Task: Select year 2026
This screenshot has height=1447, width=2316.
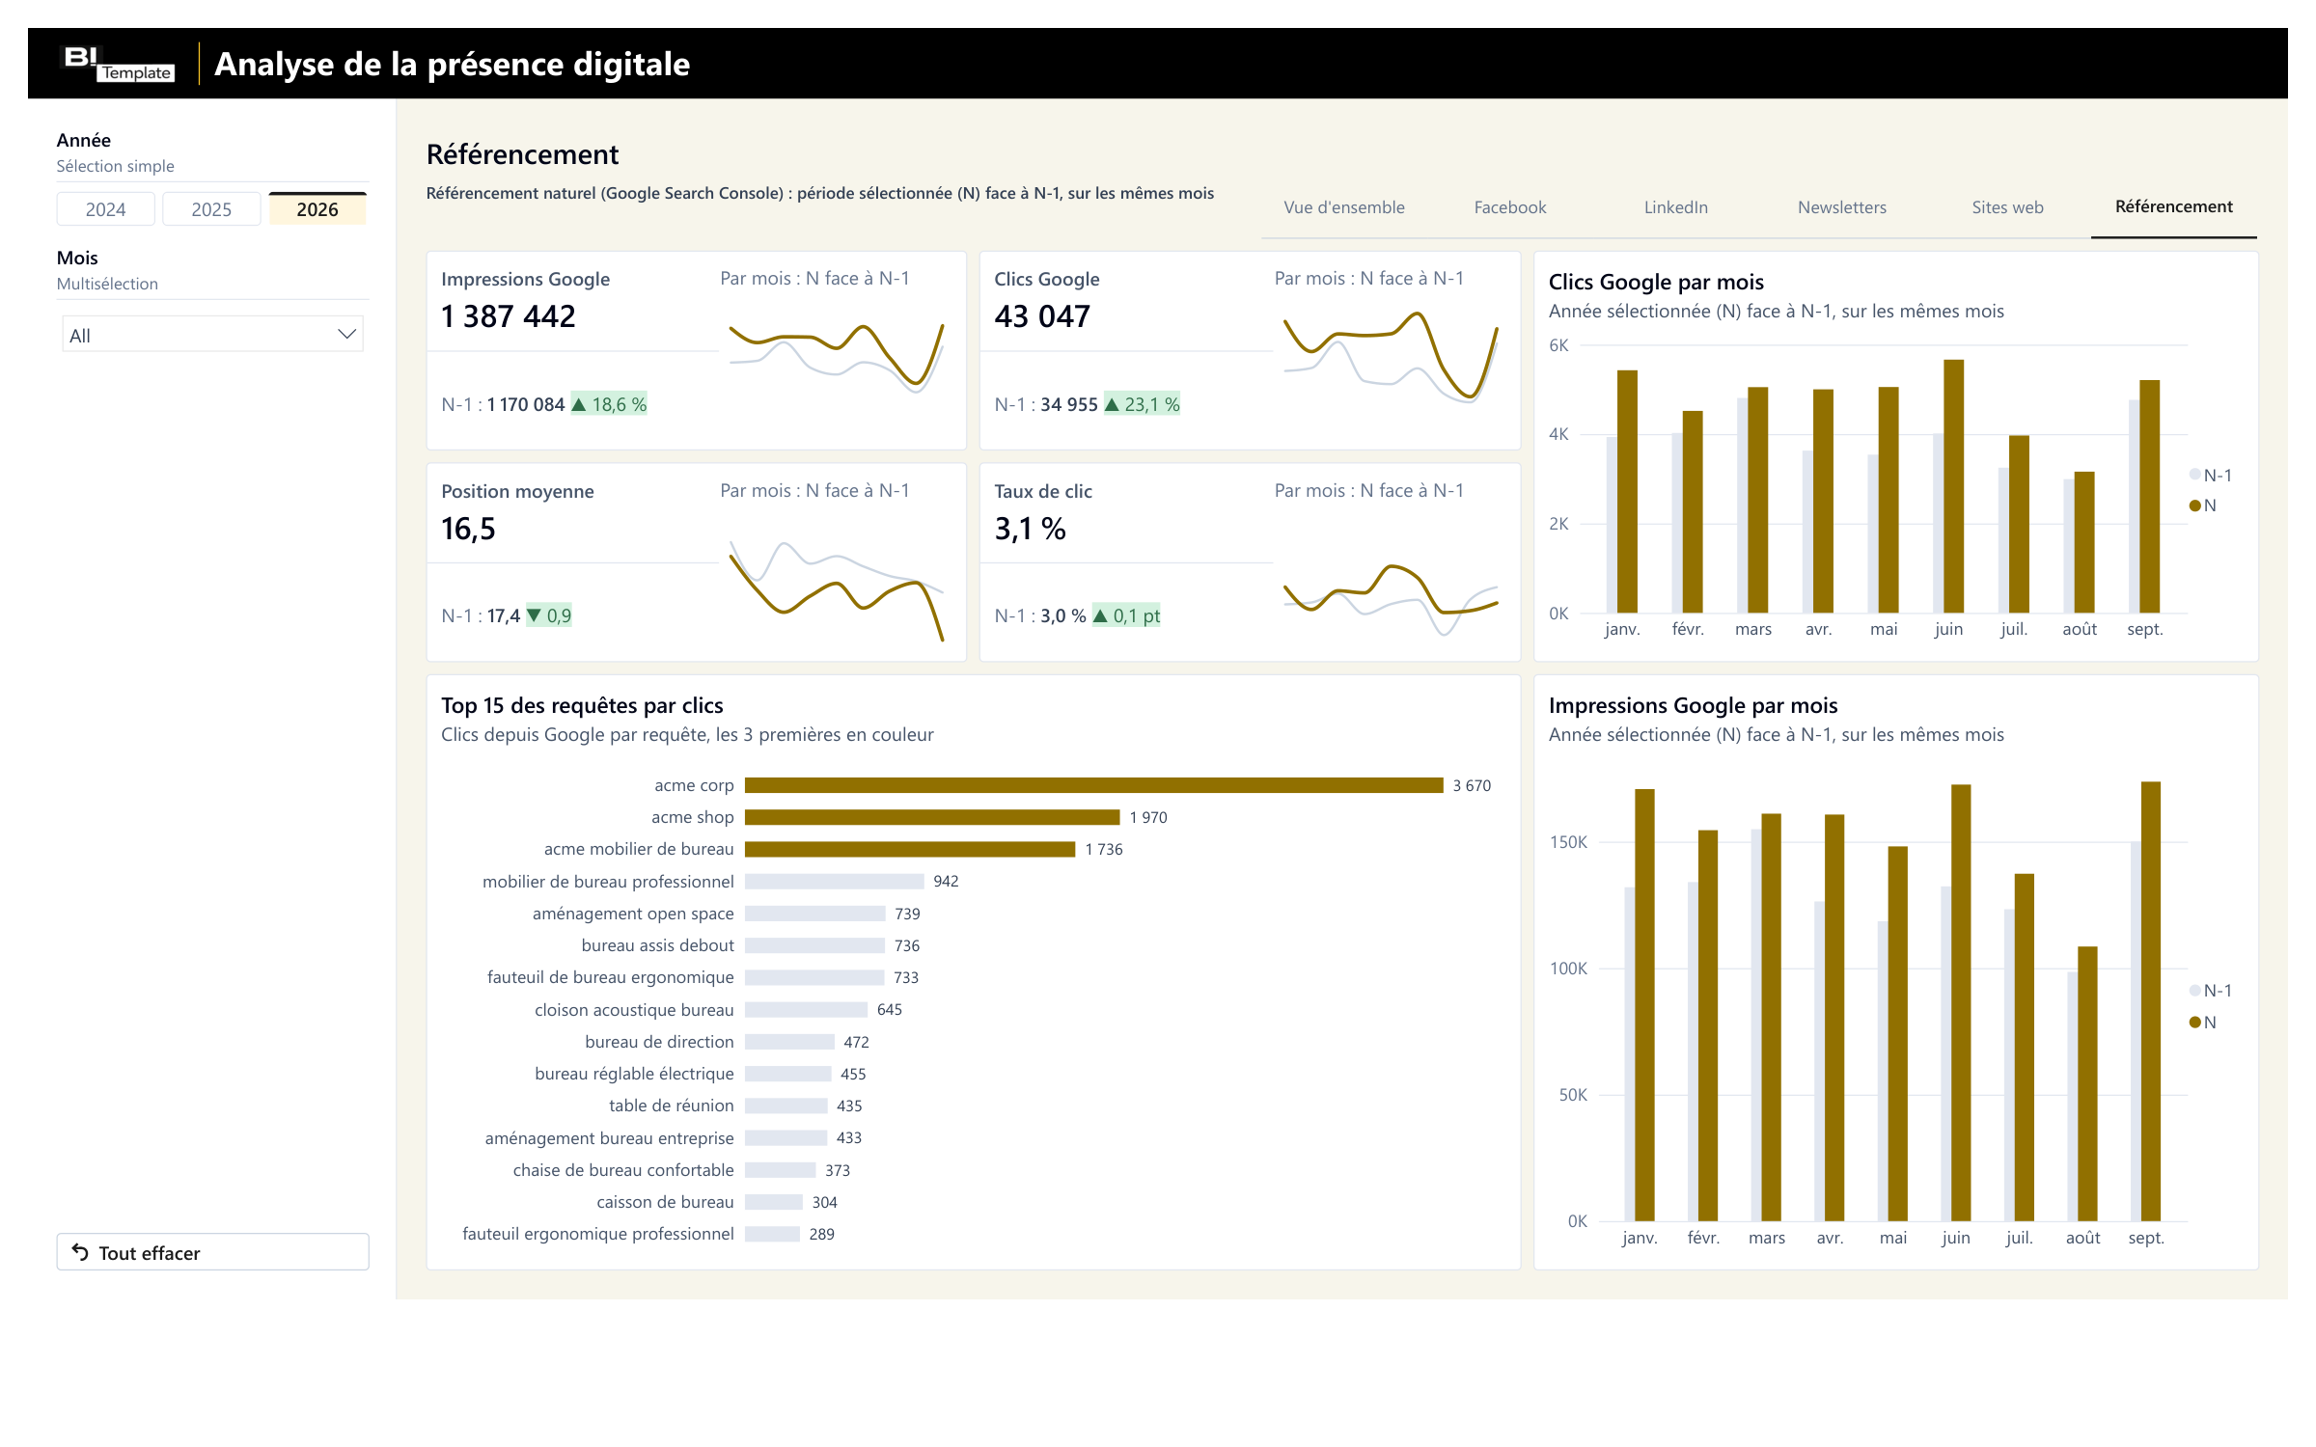Action: coord(317,209)
